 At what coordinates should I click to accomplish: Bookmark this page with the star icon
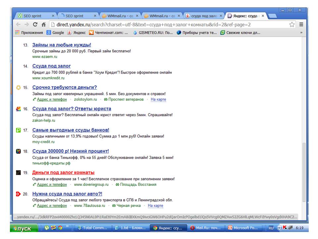click(x=292, y=25)
